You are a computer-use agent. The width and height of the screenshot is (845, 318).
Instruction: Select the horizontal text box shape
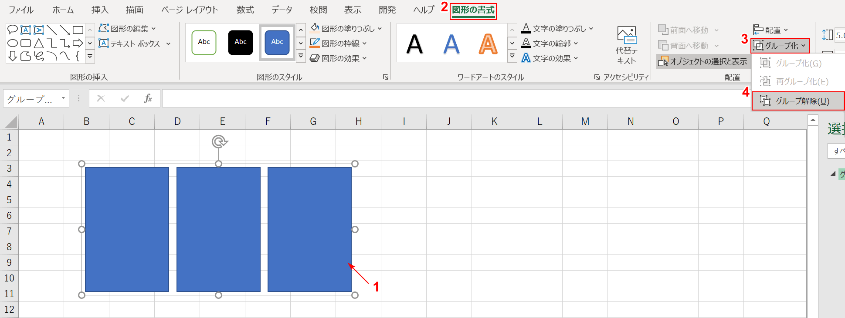26,30
